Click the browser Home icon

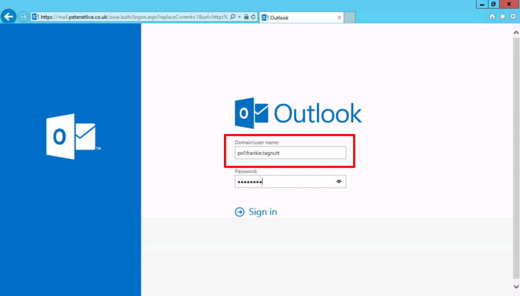[x=491, y=17]
